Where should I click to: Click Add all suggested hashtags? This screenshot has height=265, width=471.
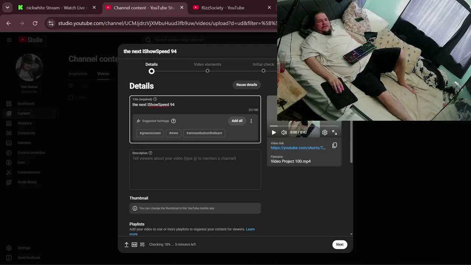point(237,121)
